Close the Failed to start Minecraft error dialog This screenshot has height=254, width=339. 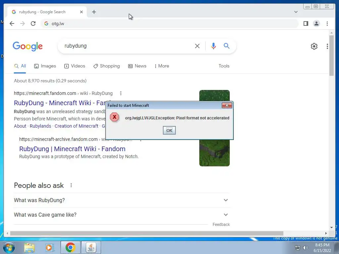click(227, 105)
